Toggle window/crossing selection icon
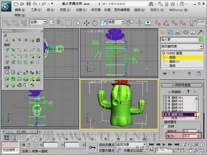 pyautogui.click(x=77, y=23)
